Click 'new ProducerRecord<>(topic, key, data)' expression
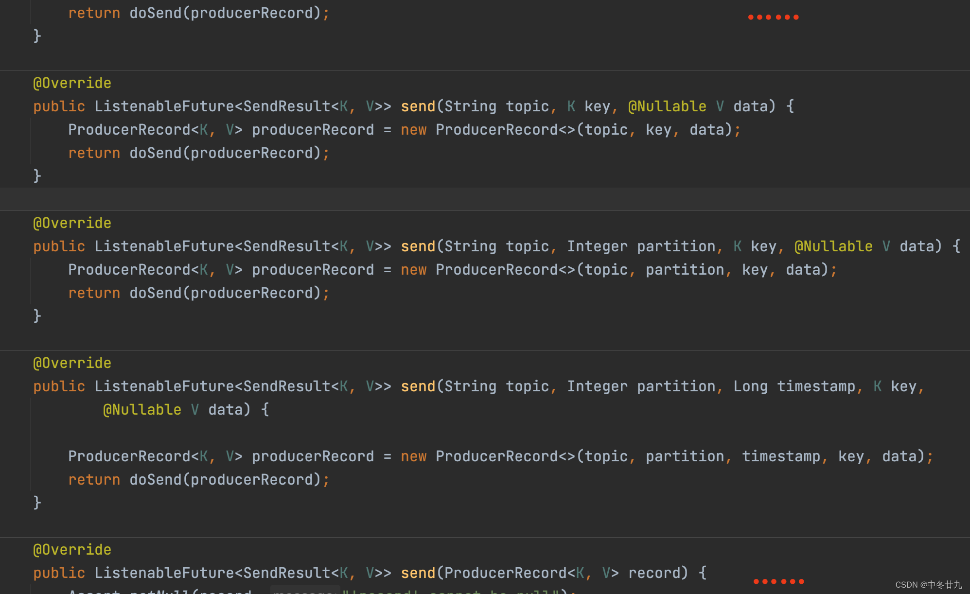Image resolution: width=970 pixels, height=594 pixels. [x=566, y=130]
